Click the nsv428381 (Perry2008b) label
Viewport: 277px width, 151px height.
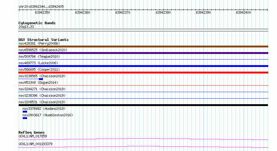[x=39, y=43]
